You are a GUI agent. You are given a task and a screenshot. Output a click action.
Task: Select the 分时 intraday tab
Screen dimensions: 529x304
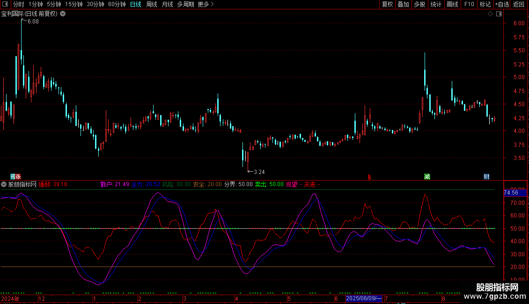tap(19, 5)
